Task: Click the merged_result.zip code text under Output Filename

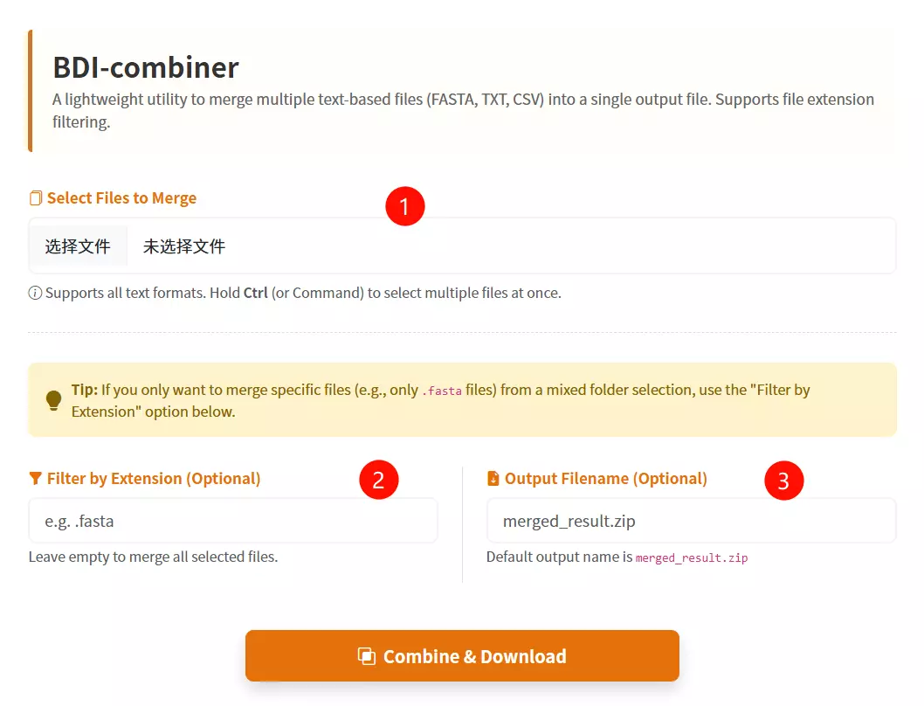Action: [x=692, y=557]
